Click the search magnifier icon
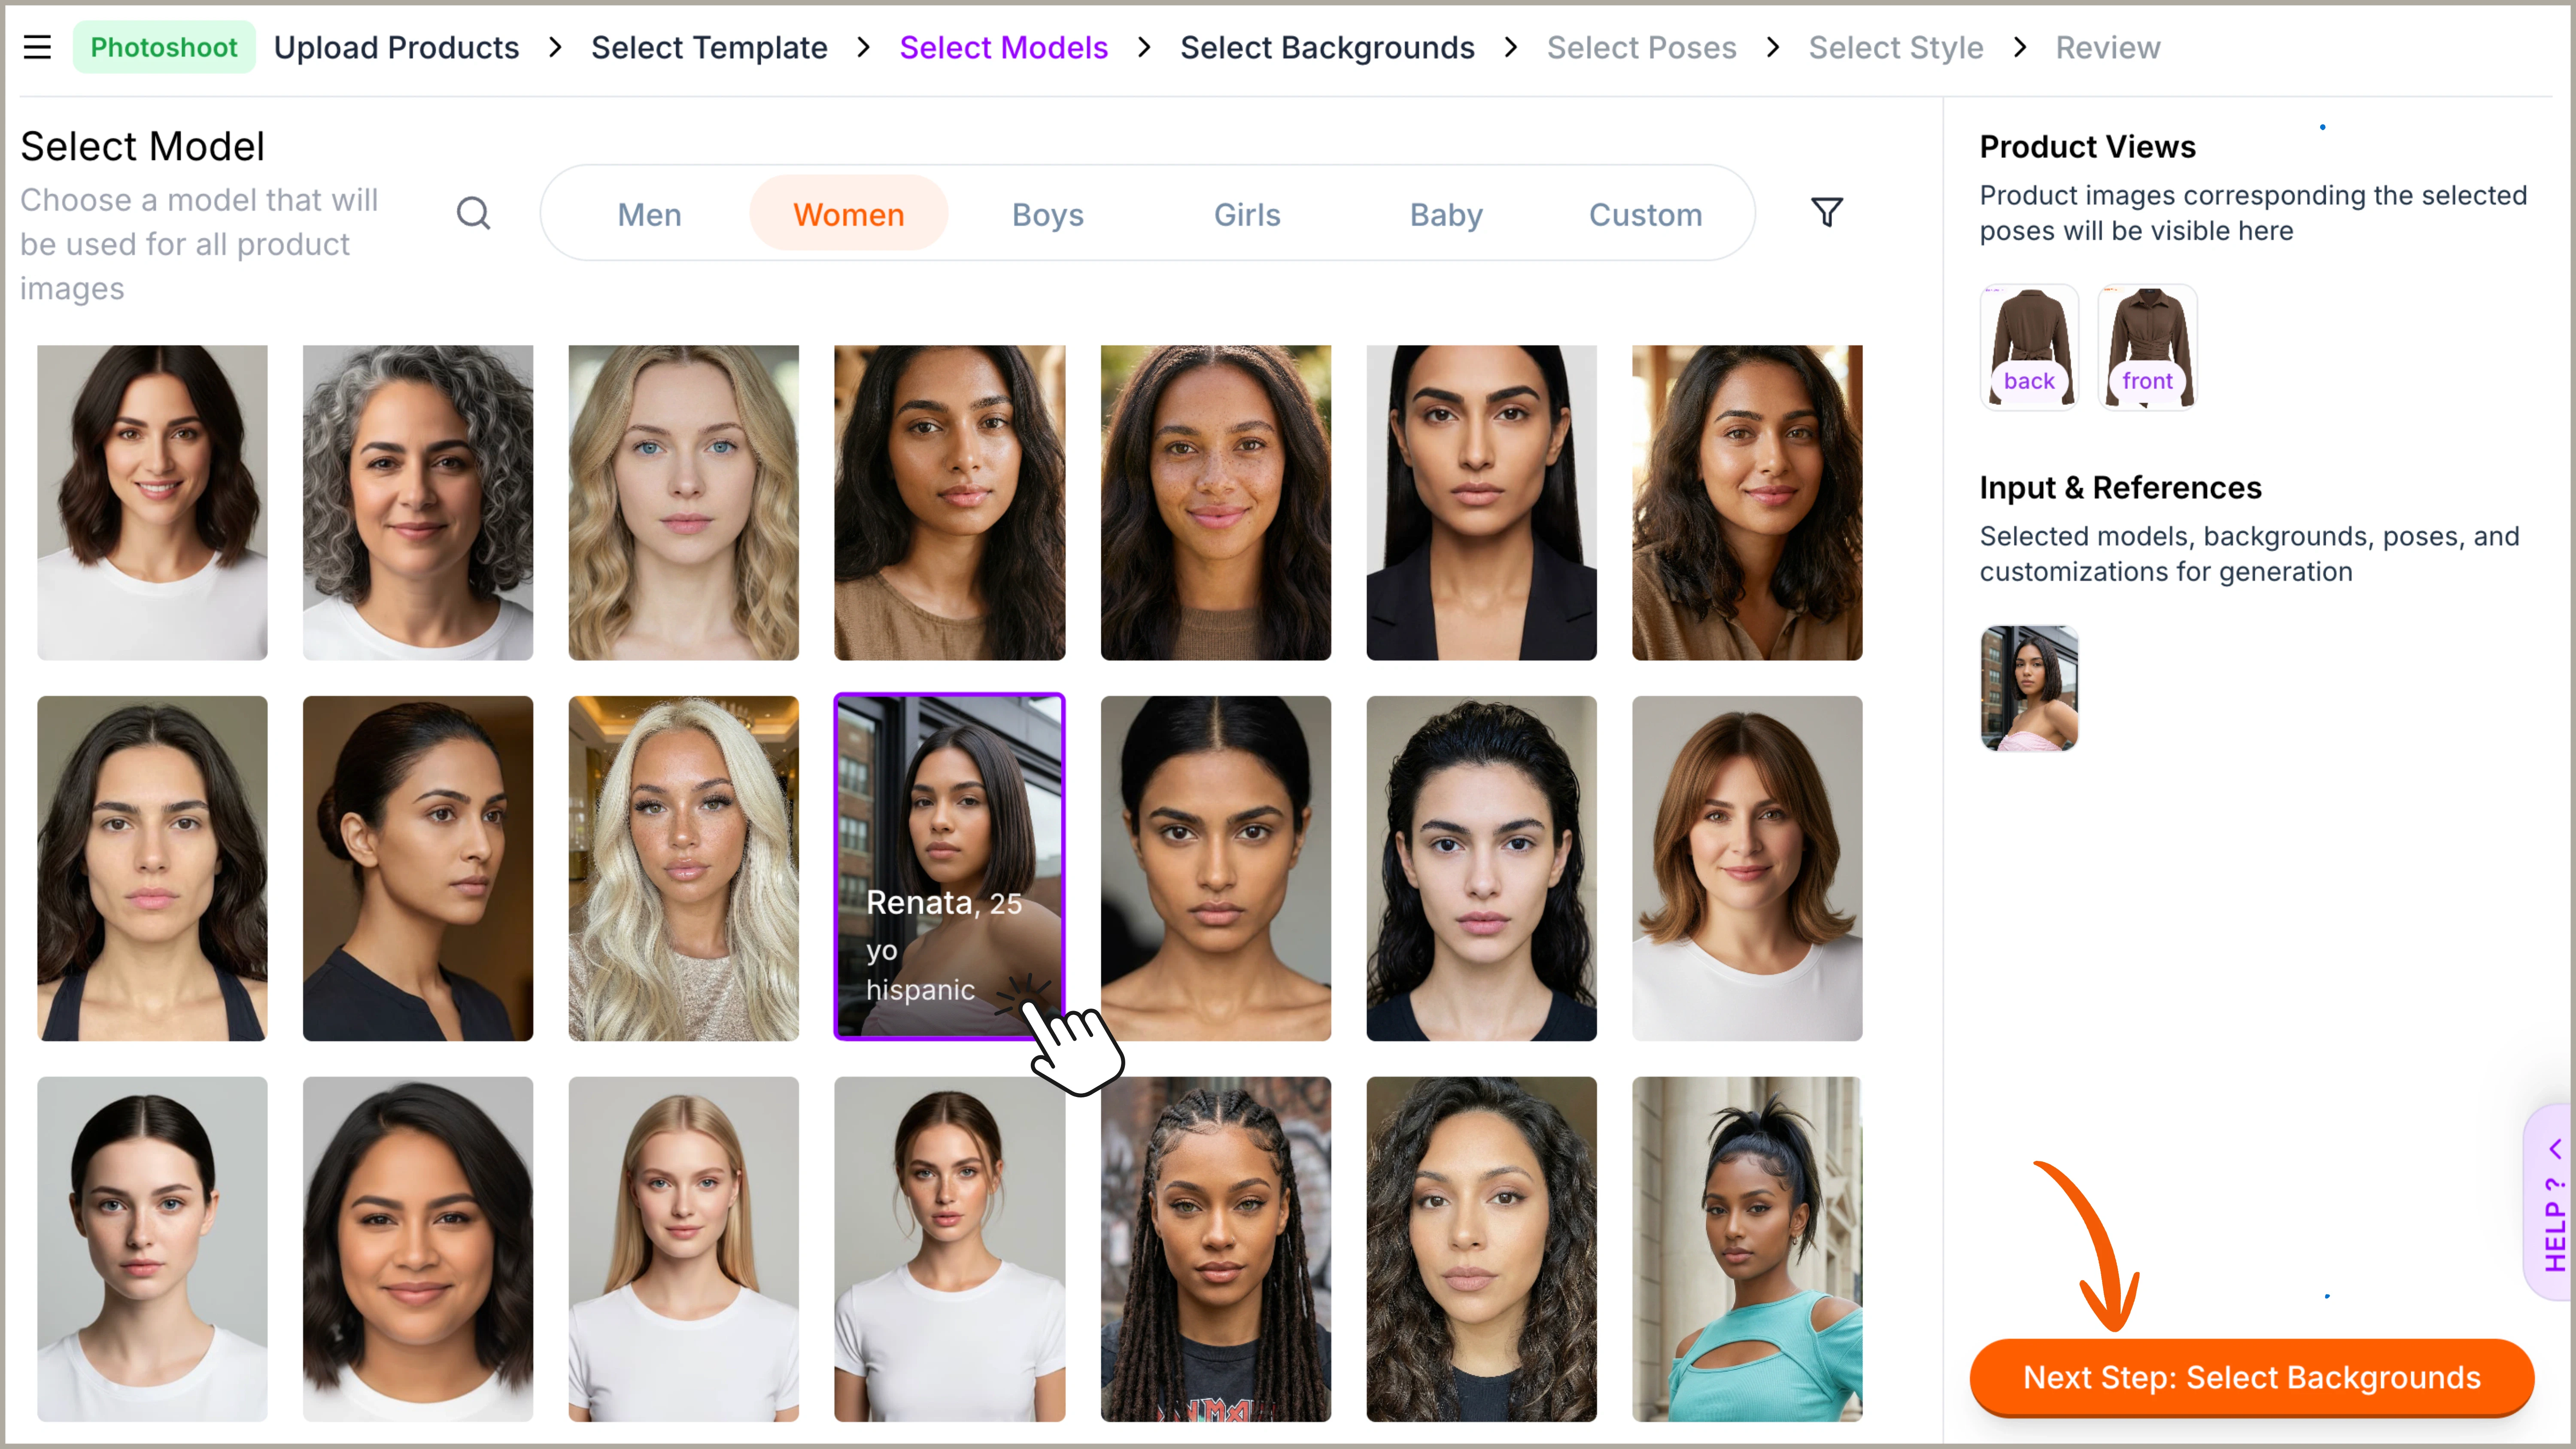The width and height of the screenshot is (2576, 1449). tap(473, 213)
